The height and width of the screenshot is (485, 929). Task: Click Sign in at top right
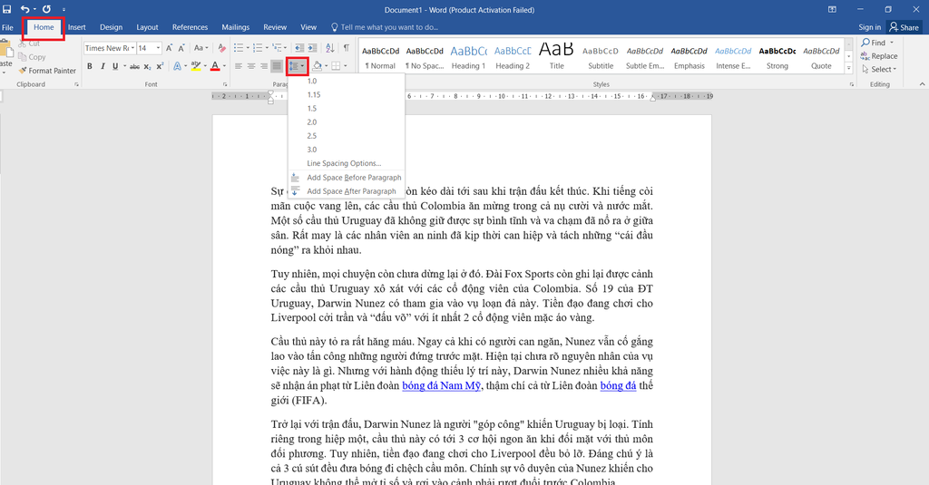(x=869, y=27)
